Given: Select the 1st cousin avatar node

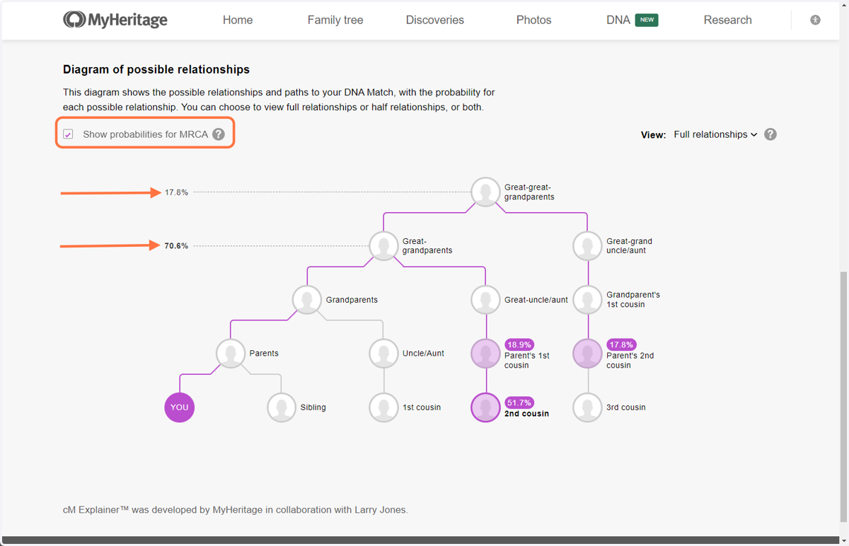Looking at the screenshot, I should coord(383,407).
